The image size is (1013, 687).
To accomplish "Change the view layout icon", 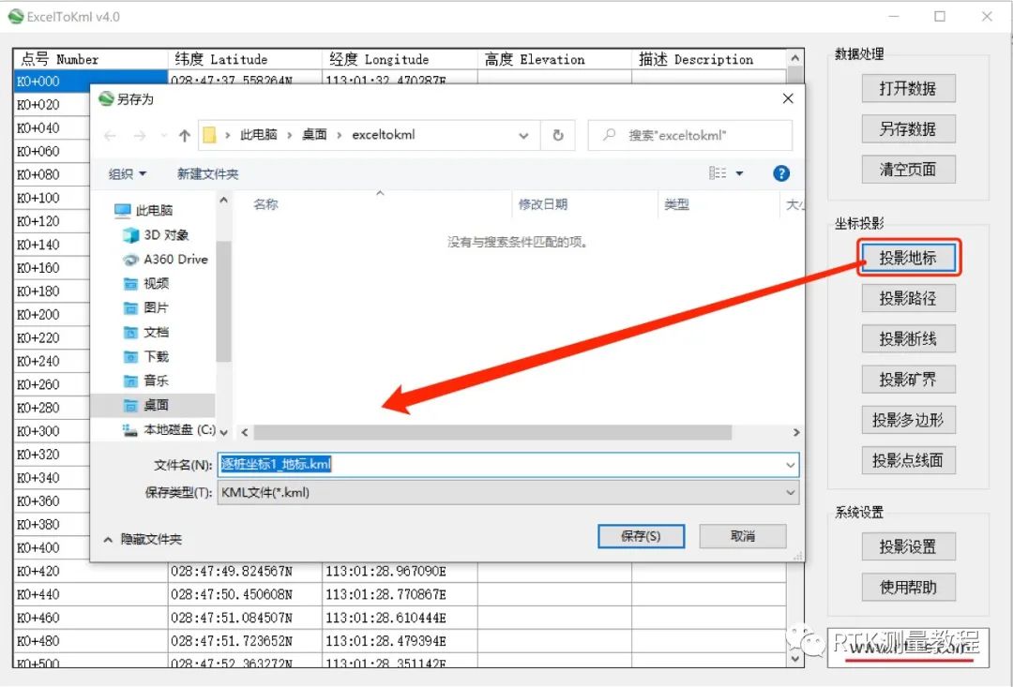I will click(718, 173).
